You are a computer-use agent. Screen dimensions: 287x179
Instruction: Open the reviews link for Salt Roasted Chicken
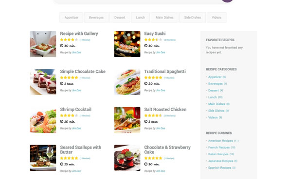[169, 115]
